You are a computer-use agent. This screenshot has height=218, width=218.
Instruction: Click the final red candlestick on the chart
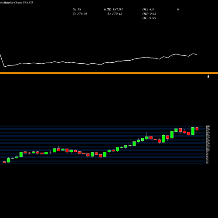pyautogui.click(x=197, y=129)
